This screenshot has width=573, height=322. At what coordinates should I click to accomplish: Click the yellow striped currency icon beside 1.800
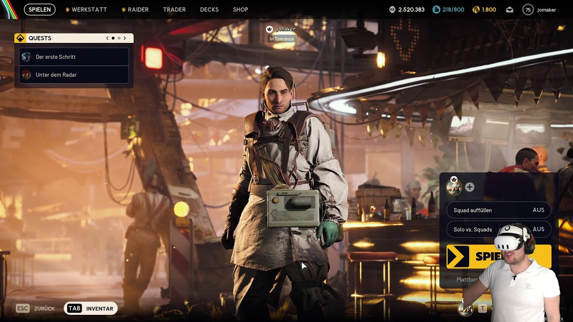476,9
